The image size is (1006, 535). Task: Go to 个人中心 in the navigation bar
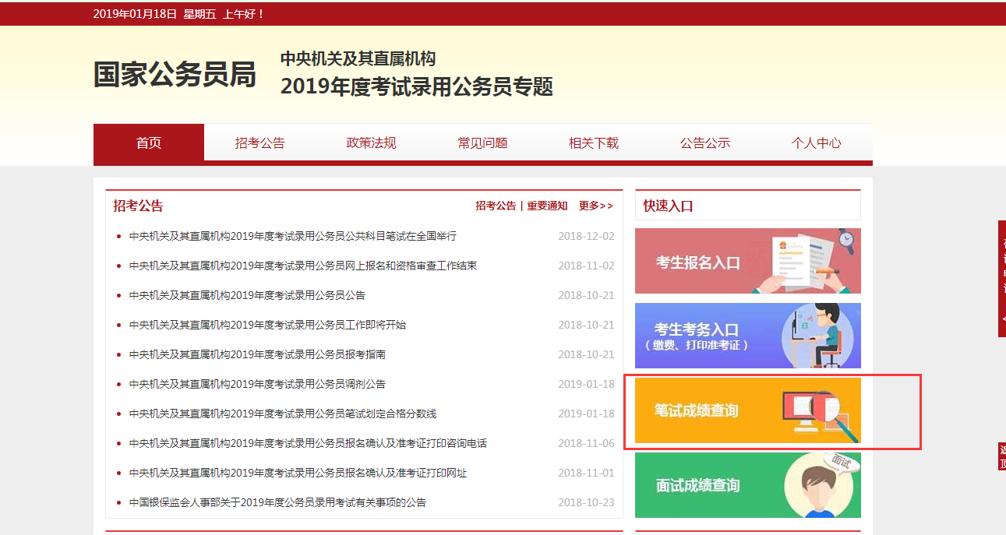[816, 143]
